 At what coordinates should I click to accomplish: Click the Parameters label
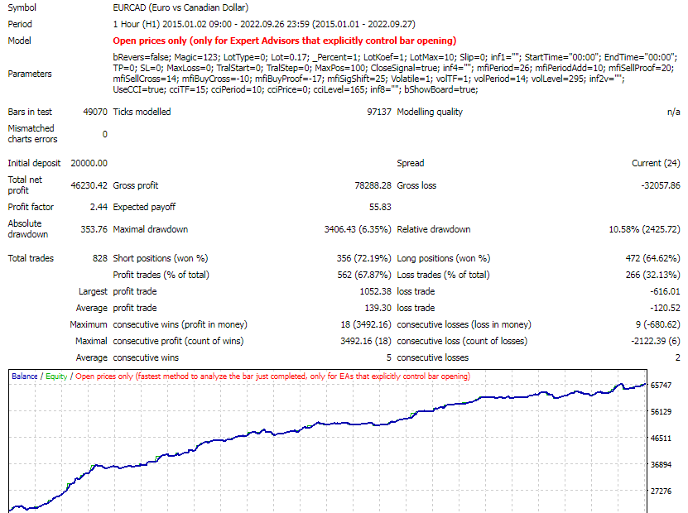tap(30, 74)
